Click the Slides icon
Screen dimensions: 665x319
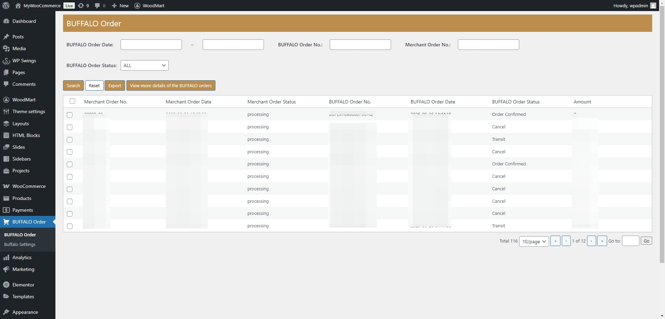[x=6, y=147]
